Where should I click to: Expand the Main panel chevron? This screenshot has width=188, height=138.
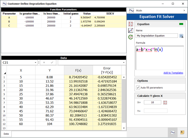(184, 10)
